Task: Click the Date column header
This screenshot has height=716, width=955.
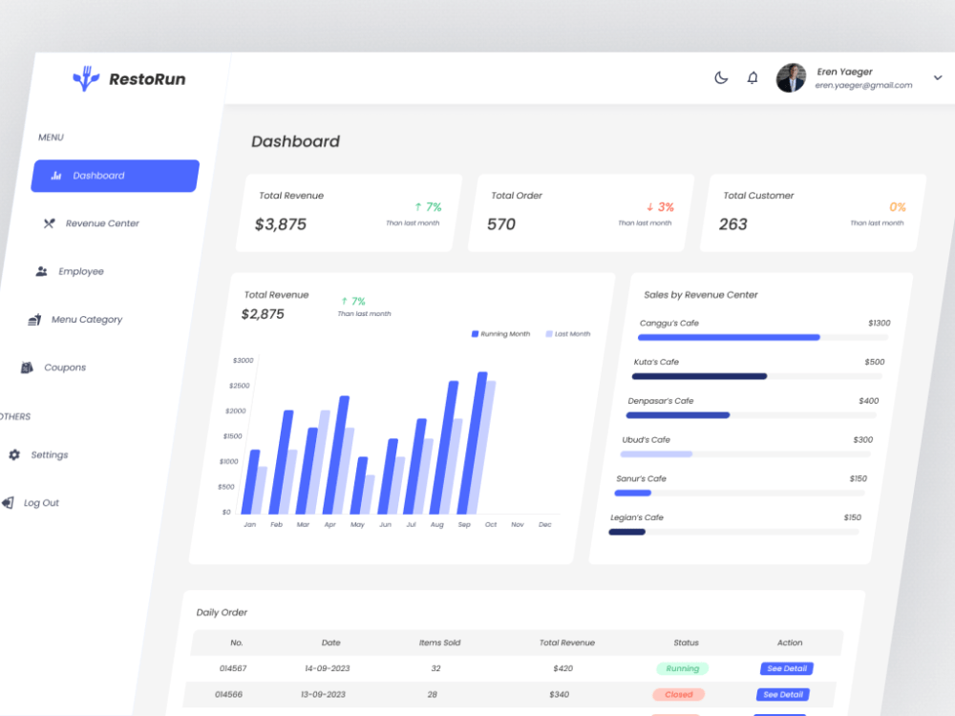Action: (331, 642)
